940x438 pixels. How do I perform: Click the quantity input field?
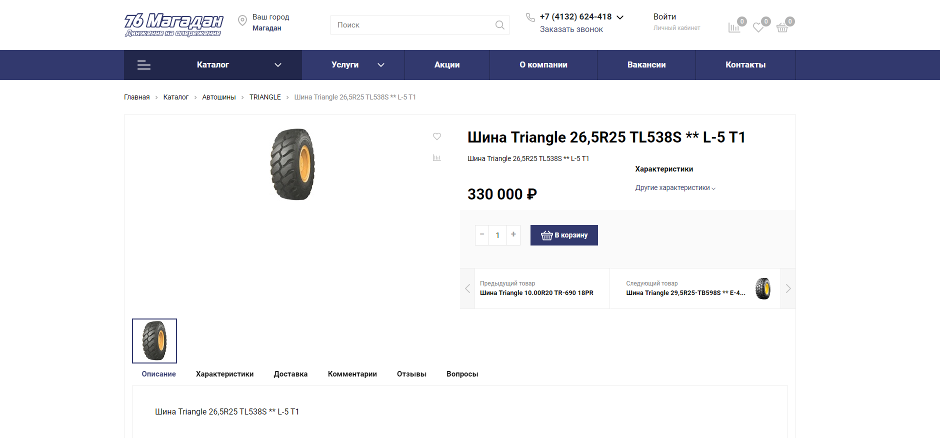pos(497,235)
